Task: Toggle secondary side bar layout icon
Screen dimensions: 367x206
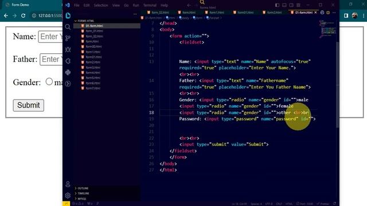Action: [291, 5]
